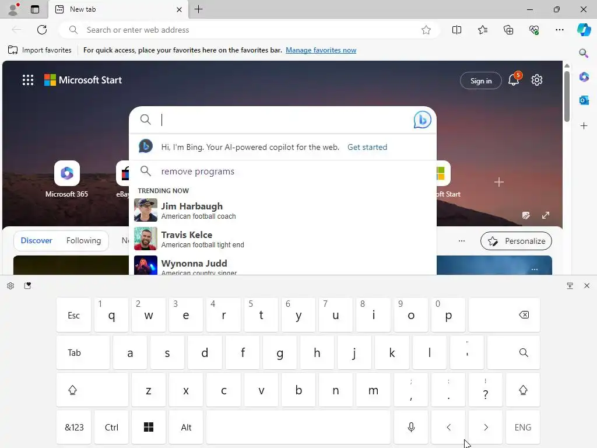Tap the left Shift key
The width and height of the screenshot is (597, 448).
[x=92, y=390]
